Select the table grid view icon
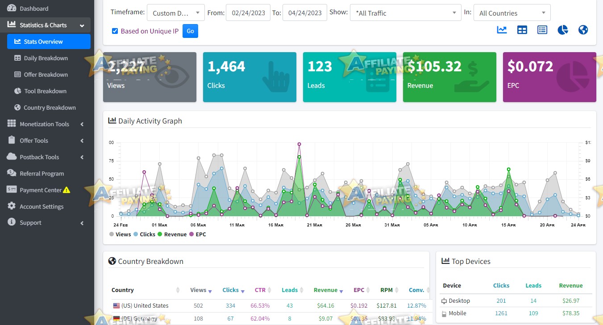This screenshot has width=603, height=325. 522,30
